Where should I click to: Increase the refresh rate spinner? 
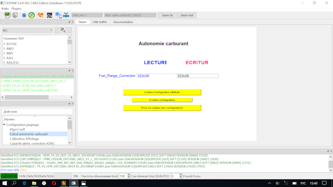coord(128,175)
